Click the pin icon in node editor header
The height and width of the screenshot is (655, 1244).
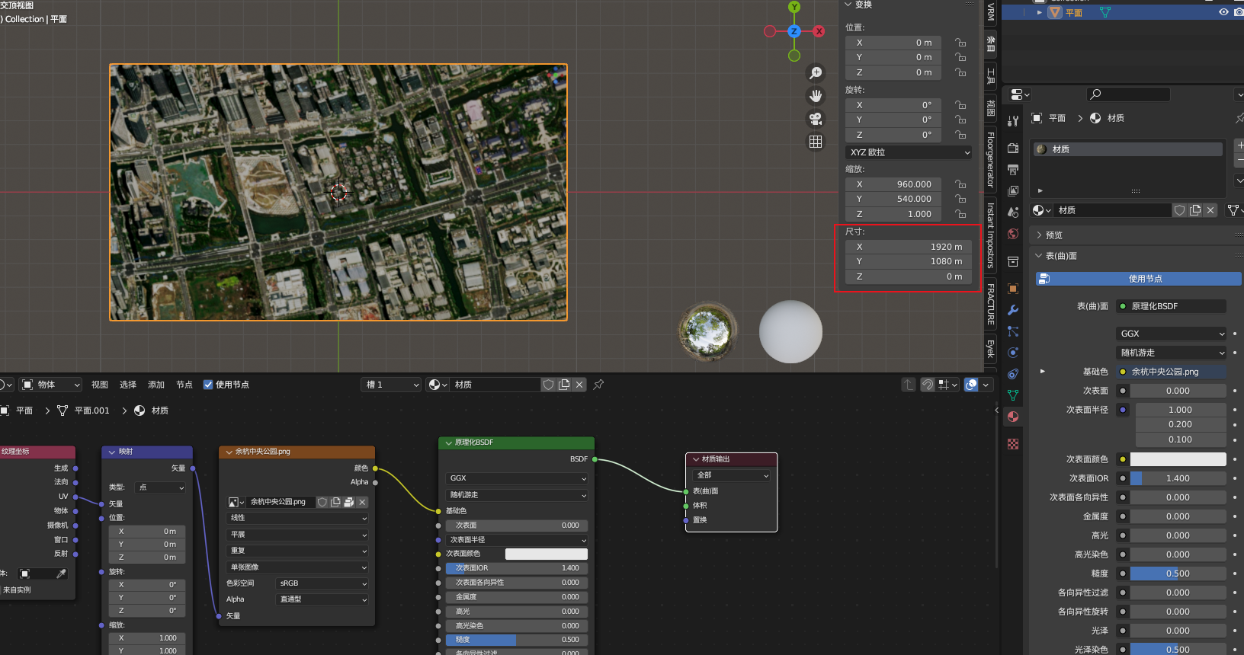point(599,385)
